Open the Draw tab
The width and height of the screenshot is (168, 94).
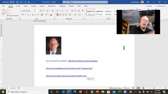point(26,6)
